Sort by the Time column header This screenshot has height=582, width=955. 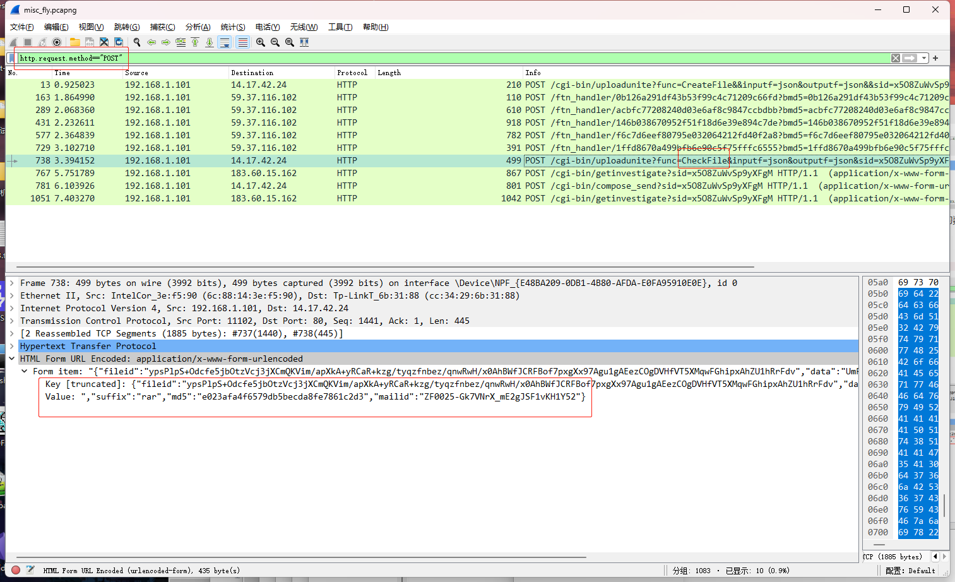(x=86, y=73)
